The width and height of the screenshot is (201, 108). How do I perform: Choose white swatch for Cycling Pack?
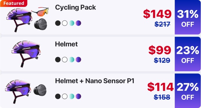coord(64,23)
